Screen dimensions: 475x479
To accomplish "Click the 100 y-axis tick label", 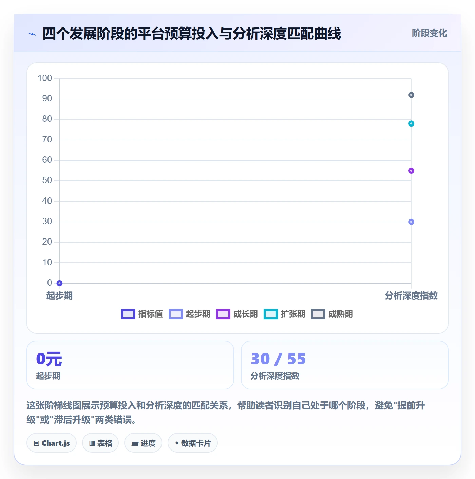I will (45, 78).
